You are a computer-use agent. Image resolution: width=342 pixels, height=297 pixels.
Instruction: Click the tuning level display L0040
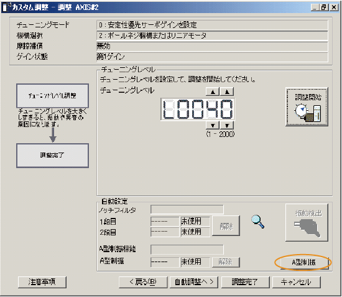tap(198, 109)
